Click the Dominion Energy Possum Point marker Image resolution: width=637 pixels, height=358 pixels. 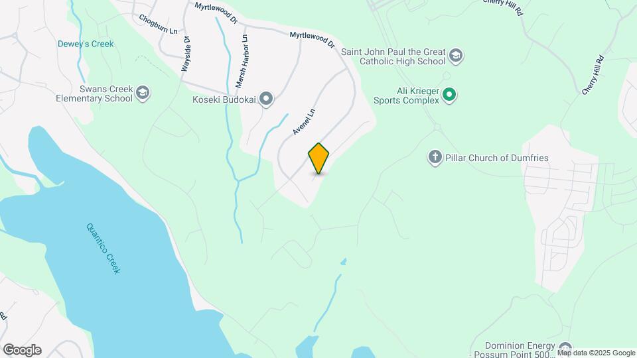[x=565, y=349]
